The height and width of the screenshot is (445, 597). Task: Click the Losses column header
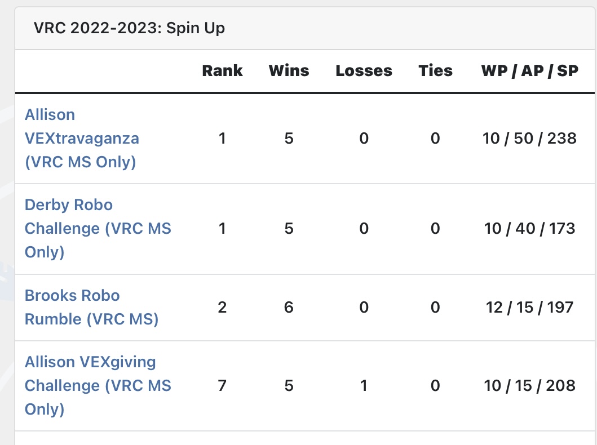click(364, 71)
